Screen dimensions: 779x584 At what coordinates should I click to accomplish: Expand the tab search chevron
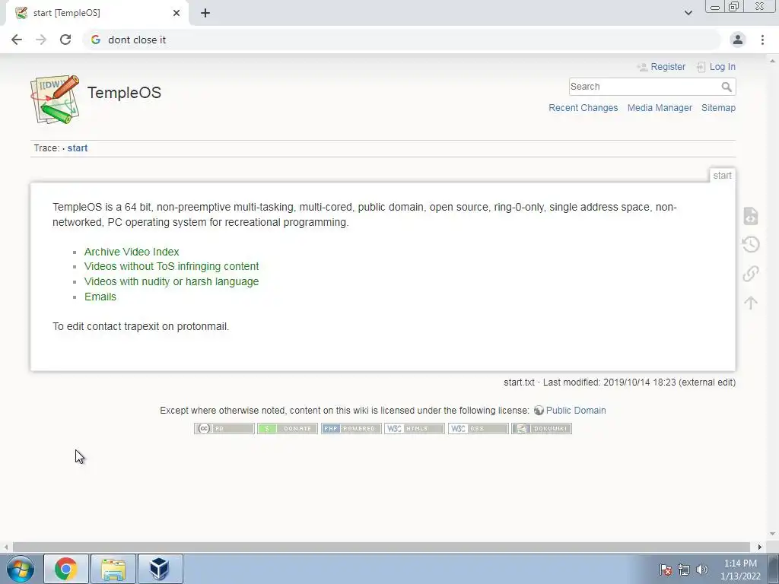tap(688, 13)
